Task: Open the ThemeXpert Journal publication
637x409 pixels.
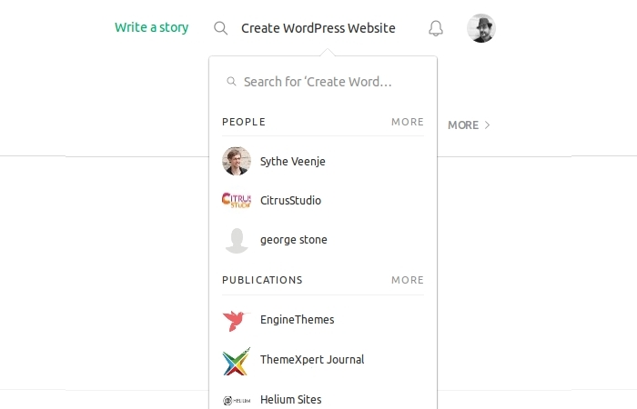Action: point(312,360)
